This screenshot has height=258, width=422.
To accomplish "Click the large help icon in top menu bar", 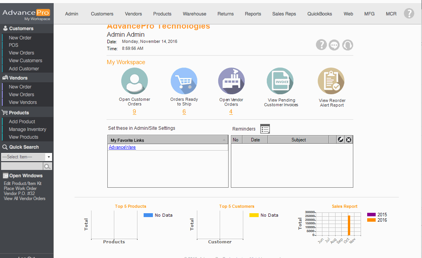I will tap(409, 14).
